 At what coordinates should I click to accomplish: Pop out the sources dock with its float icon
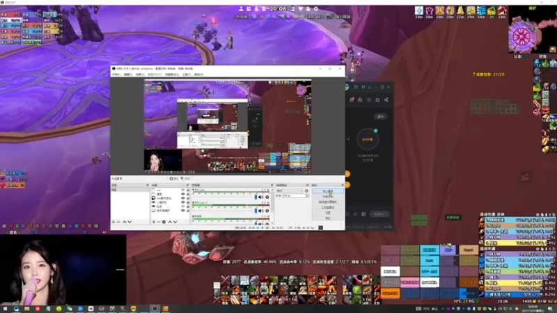click(x=187, y=185)
